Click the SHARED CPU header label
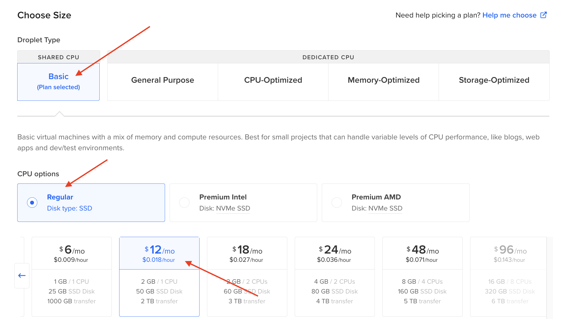This screenshot has height=319, width=571. [58, 57]
